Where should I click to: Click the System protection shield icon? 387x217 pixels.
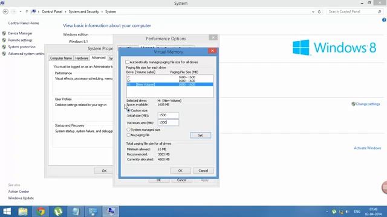4,47
